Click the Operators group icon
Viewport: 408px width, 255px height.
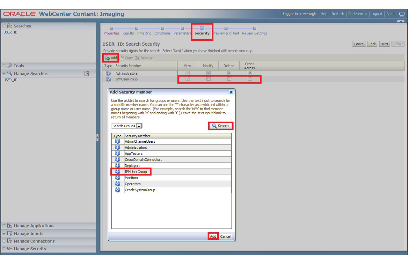118,184
